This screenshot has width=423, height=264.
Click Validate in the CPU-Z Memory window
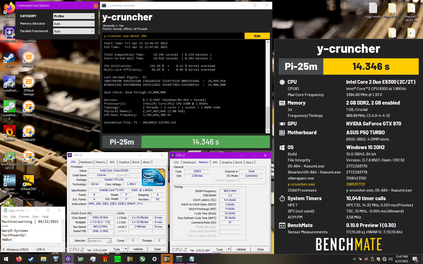[241, 249]
